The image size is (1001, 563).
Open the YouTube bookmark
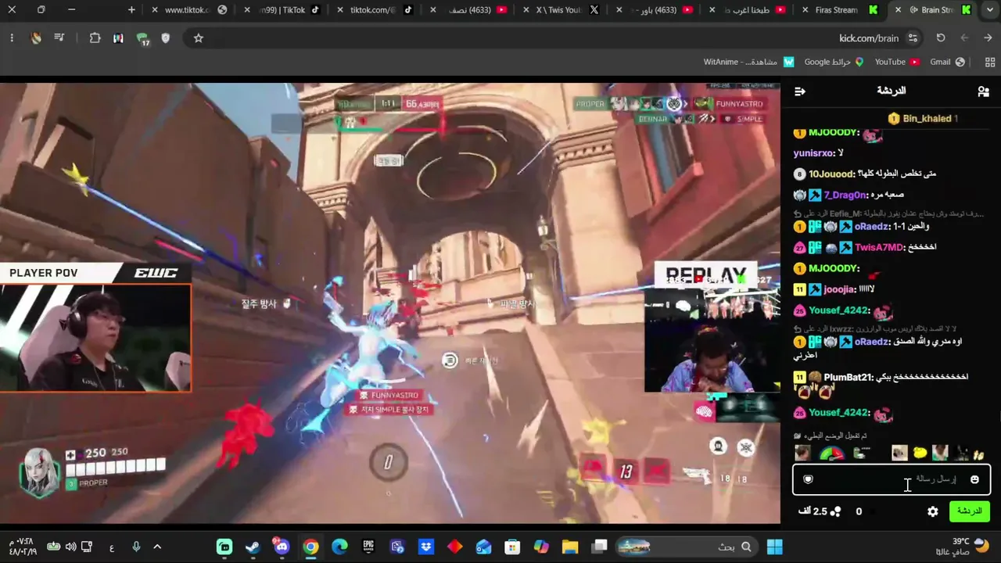click(897, 62)
